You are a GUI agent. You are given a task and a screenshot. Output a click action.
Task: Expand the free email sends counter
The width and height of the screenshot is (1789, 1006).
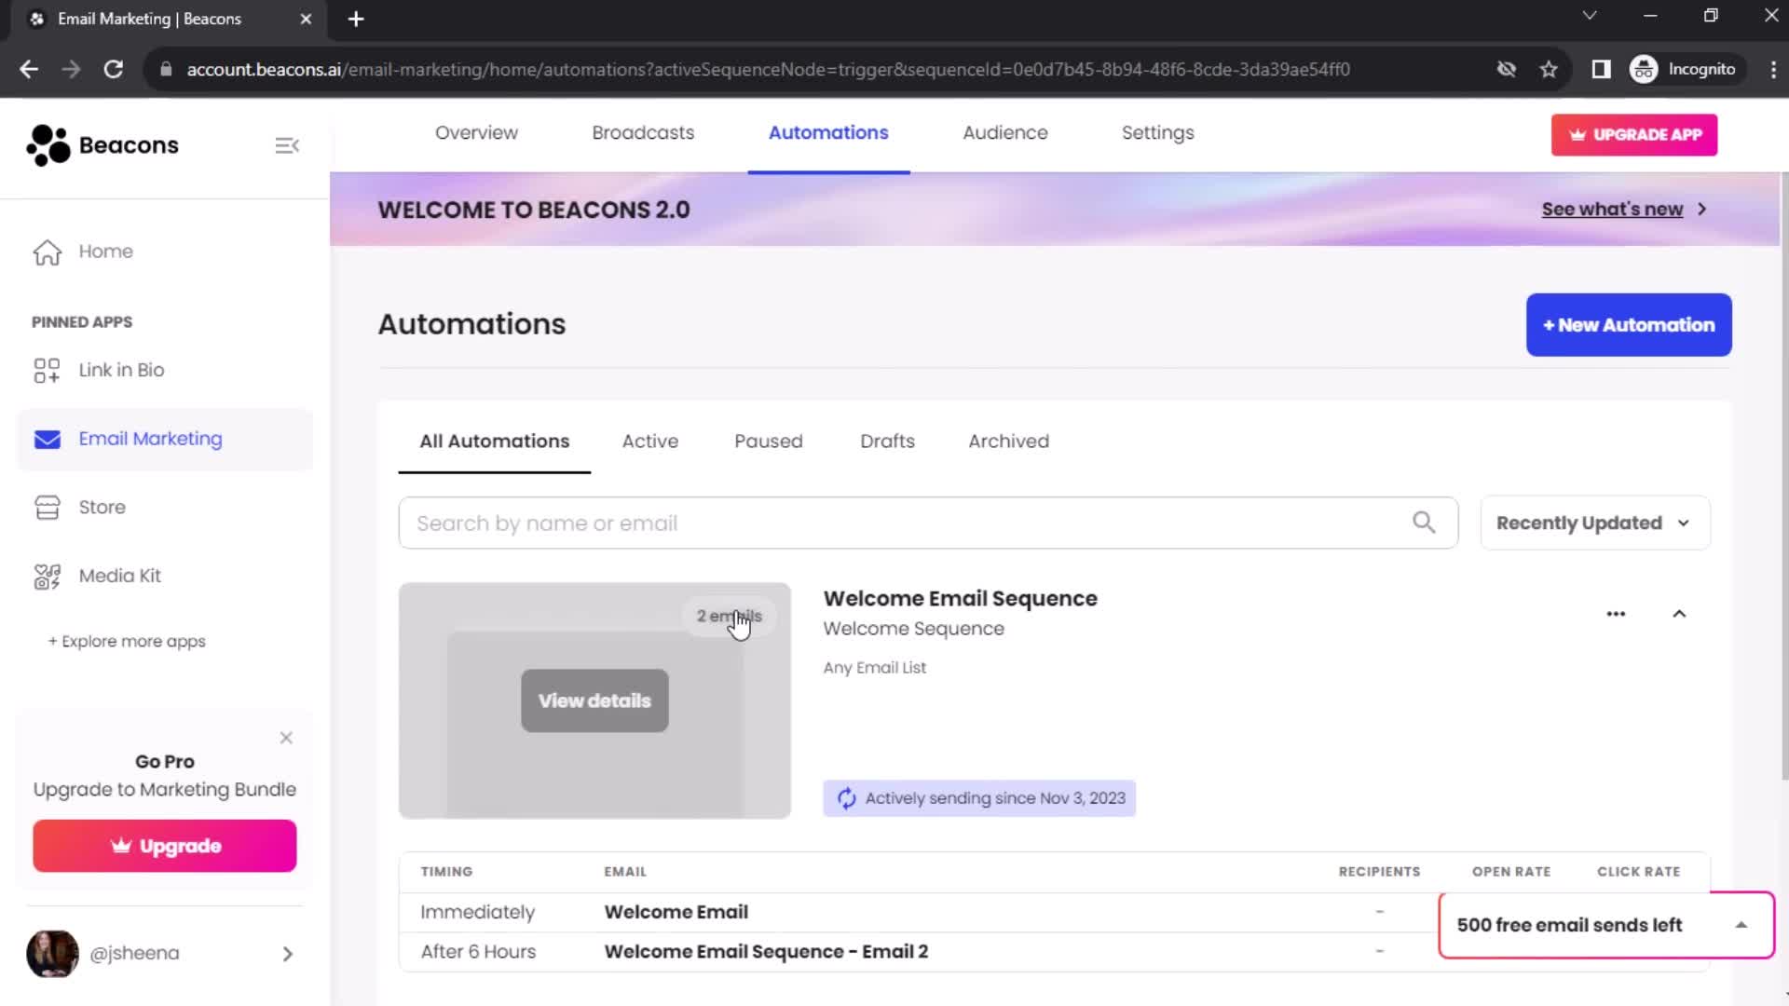(x=1742, y=925)
